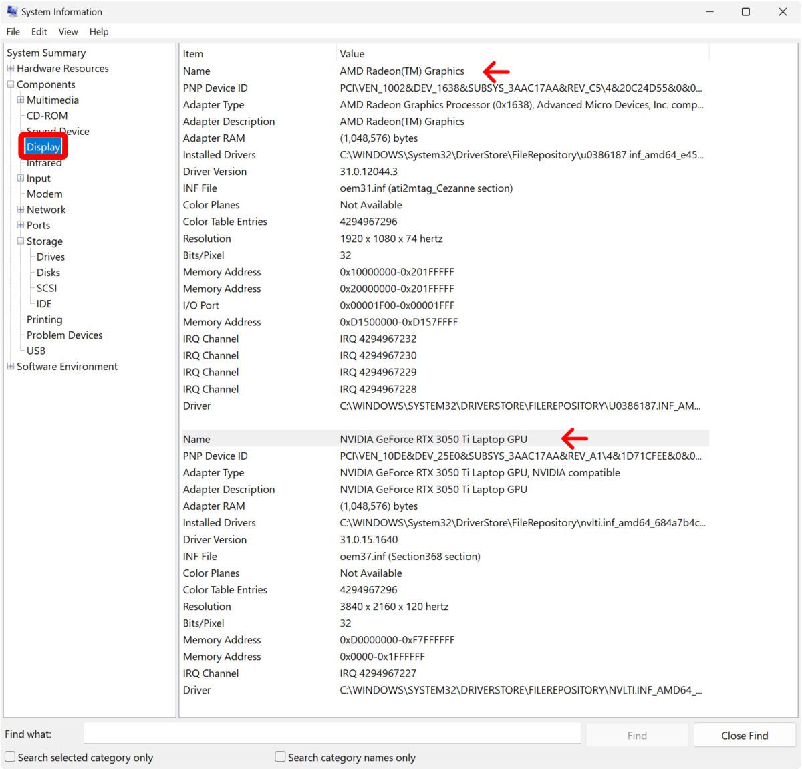Collapse the Storage node
Viewport: 802px width, 769px height.
21,241
